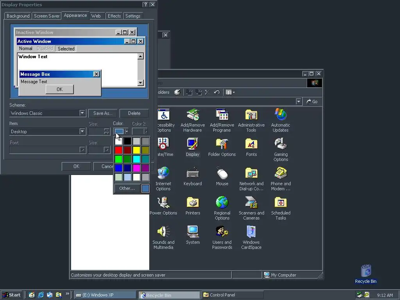Open the Display control panel icon

193,147
